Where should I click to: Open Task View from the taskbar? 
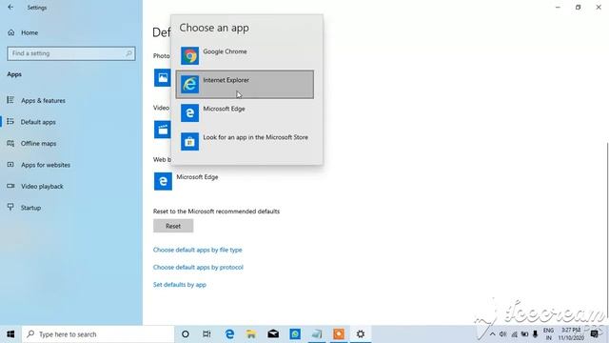[206, 334]
